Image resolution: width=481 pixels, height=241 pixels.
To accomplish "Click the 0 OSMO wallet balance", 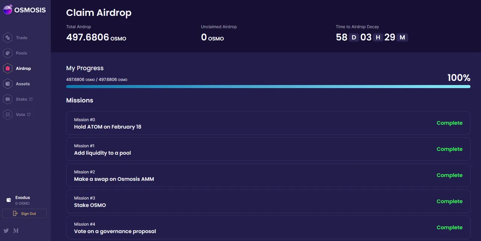I will [x=23, y=203].
